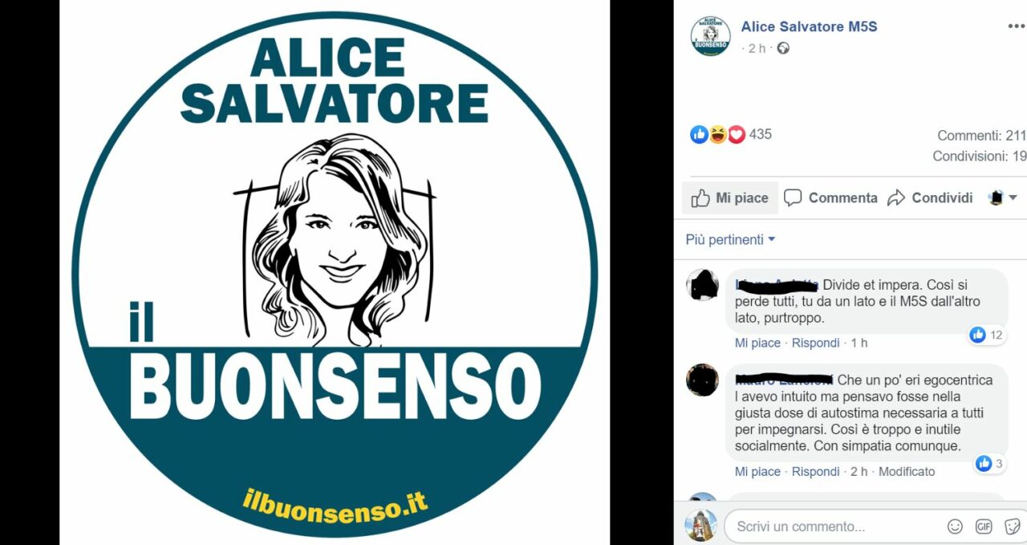Like the Divide et impera comment
The width and height of the screenshot is (1027, 545).
[x=757, y=343]
